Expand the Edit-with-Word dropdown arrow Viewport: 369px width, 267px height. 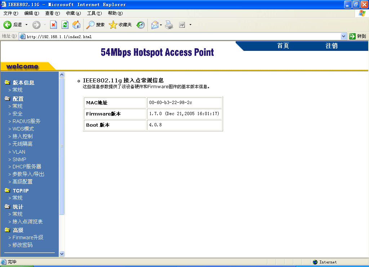(190, 25)
